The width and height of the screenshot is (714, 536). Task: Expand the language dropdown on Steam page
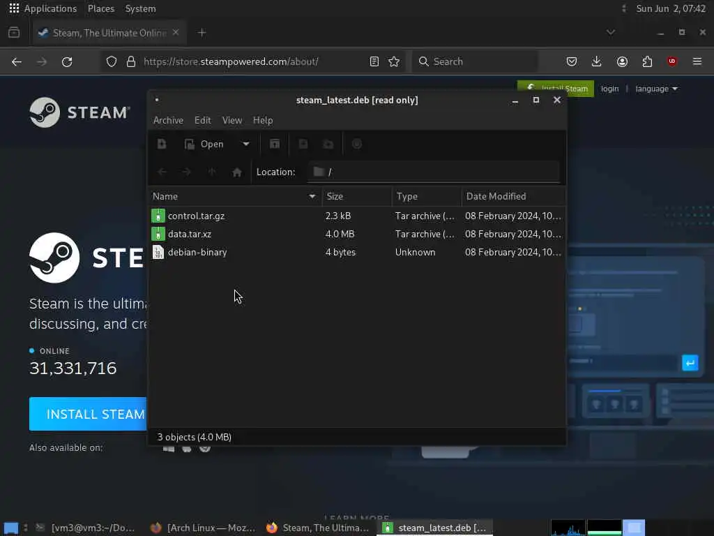656,89
